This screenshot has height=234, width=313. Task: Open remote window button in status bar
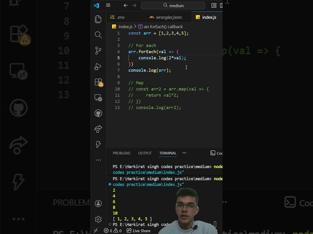point(96,231)
